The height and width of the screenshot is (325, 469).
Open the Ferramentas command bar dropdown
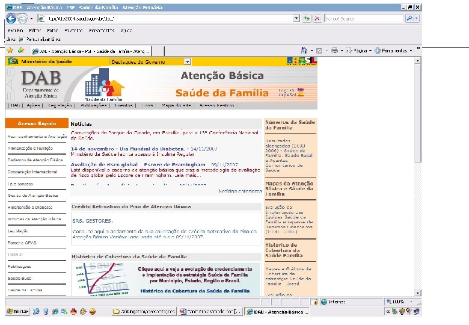[x=393, y=51]
